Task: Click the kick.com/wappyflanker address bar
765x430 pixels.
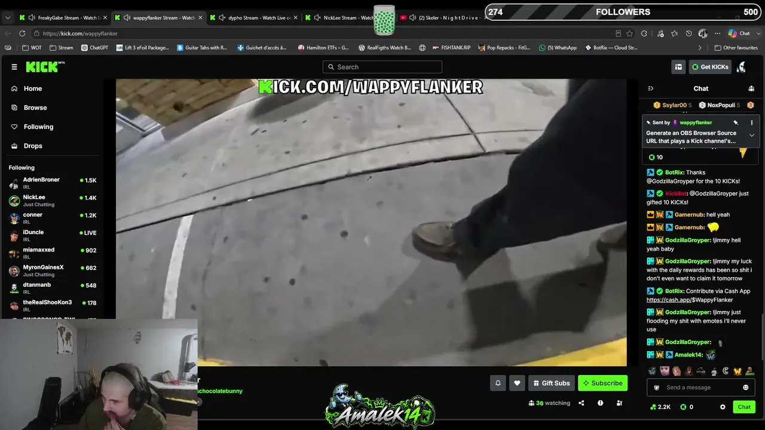Action: point(323,33)
